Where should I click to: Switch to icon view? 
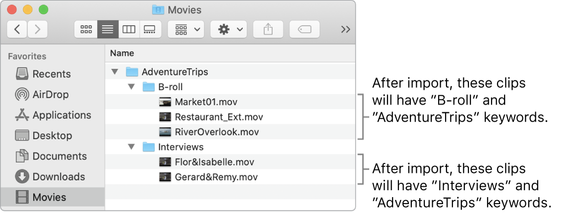(x=86, y=30)
